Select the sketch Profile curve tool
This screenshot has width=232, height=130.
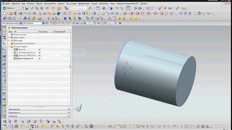point(110,126)
